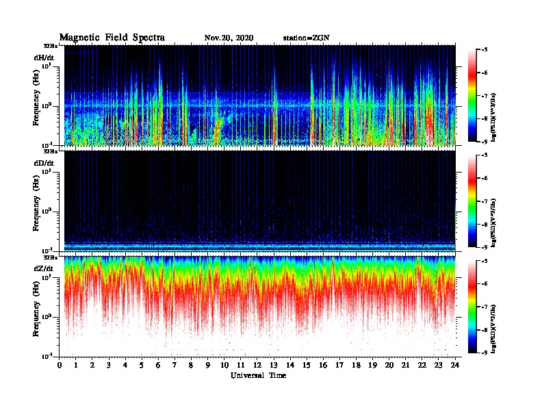The width and height of the screenshot is (542, 419).
Task: Click hour "14" on the time axis
Action: pyautogui.click(x=290, y=365)
